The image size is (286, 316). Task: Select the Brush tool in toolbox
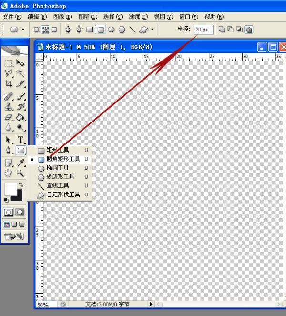[x=20, y=96]
